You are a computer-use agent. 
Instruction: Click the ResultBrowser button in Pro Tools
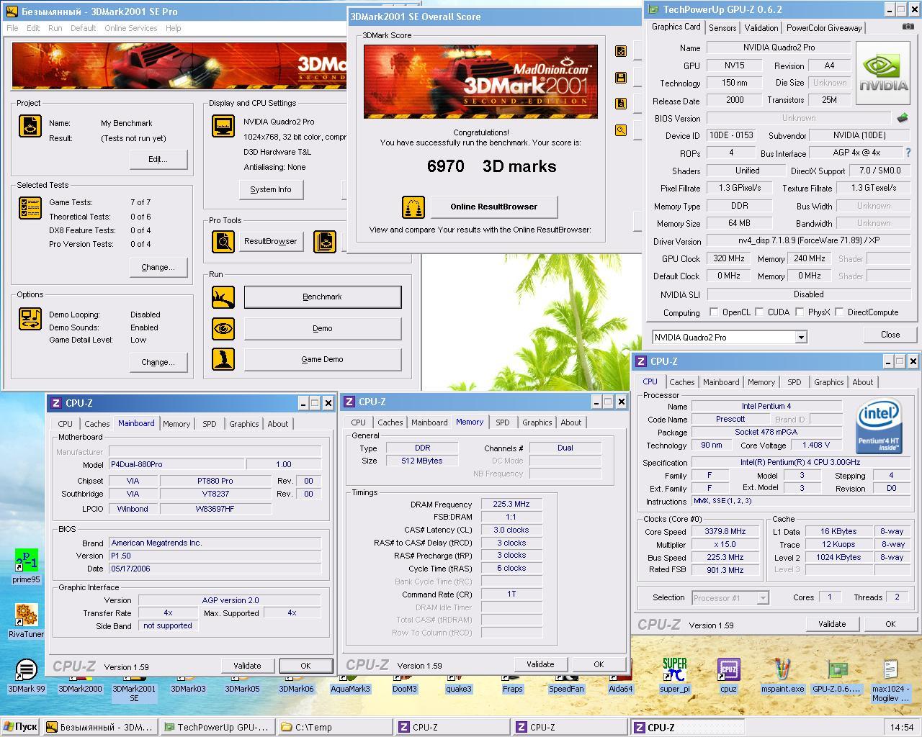pos(270,242)
